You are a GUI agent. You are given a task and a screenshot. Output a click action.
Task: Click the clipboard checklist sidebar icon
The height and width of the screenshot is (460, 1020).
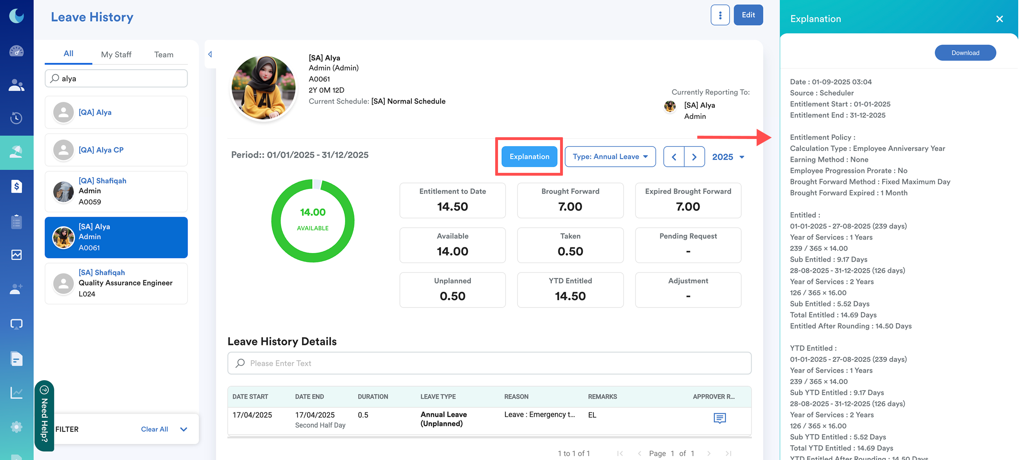coord(16,222)
